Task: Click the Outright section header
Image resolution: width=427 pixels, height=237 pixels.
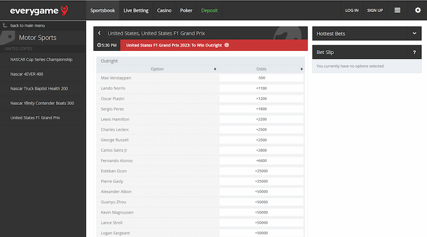Action: [201, 61]
